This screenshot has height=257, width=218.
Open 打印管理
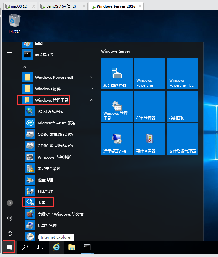60,191
